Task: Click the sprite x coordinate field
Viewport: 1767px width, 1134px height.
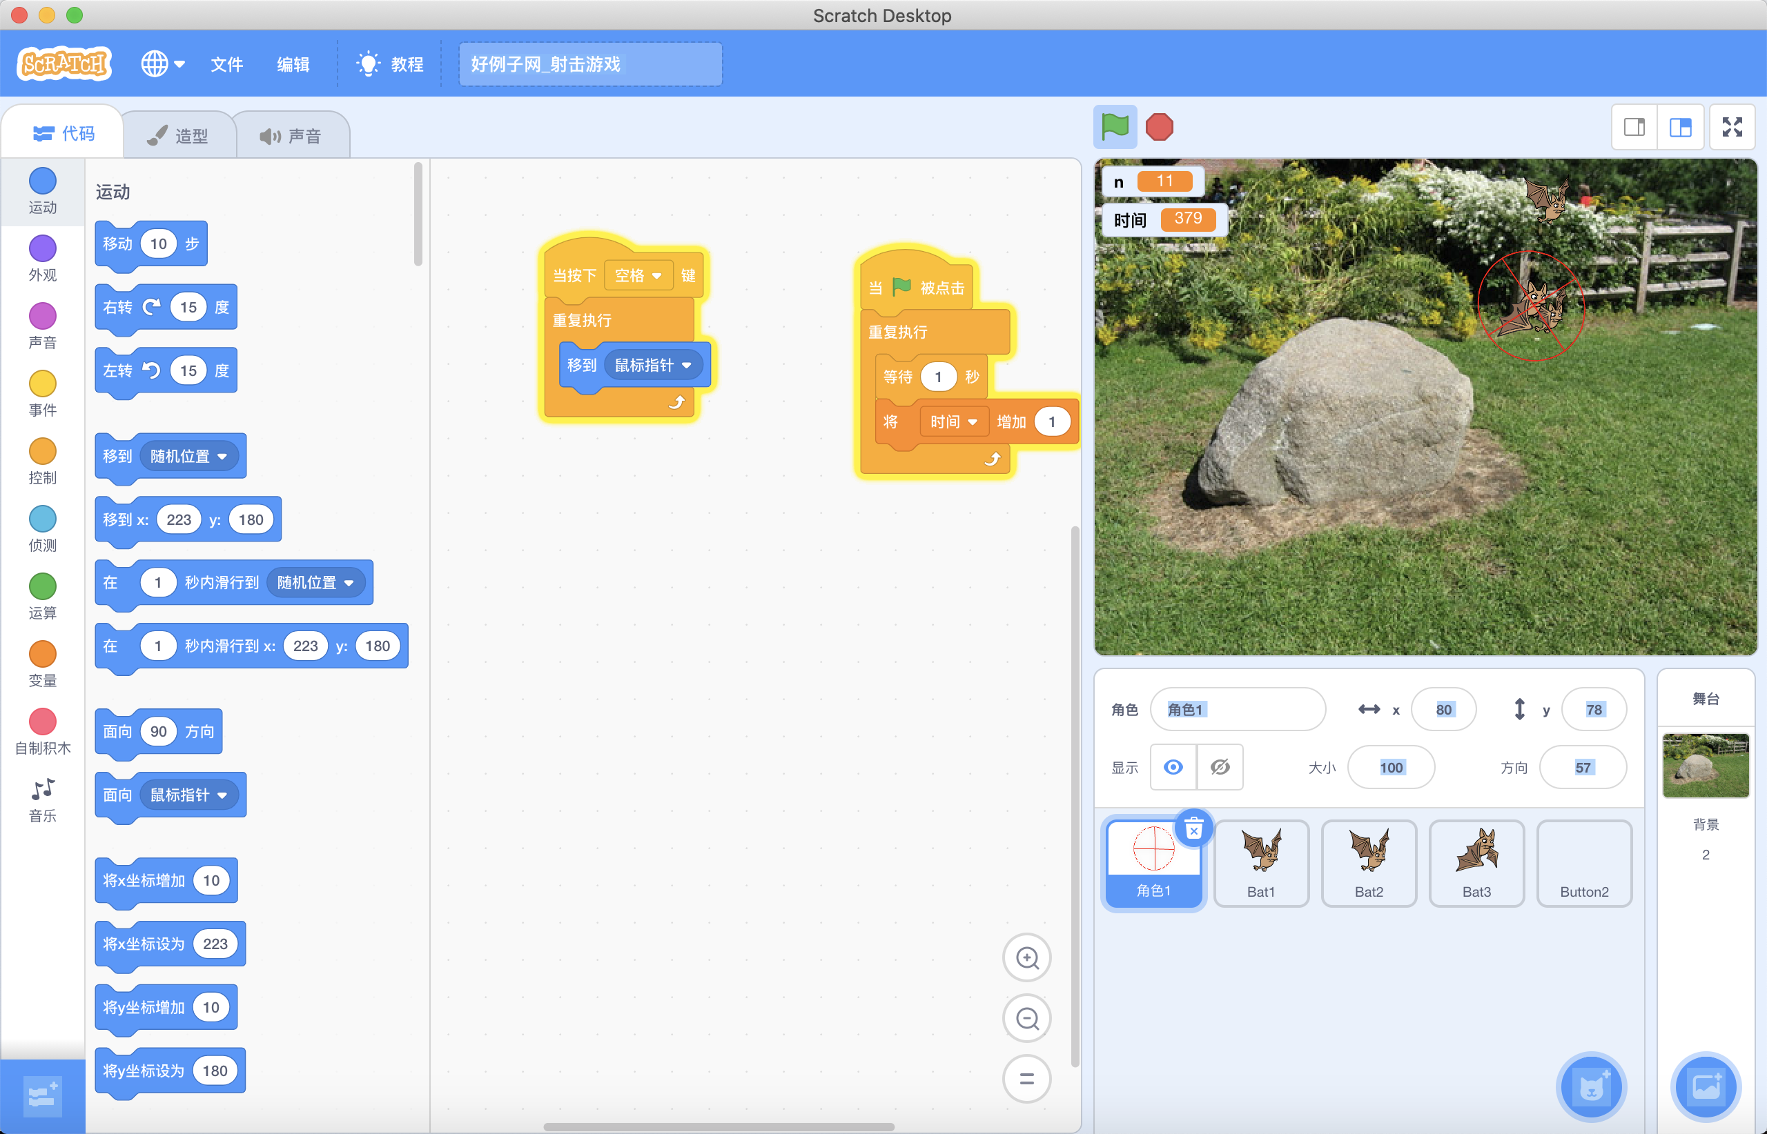Action: (x=1443, y=709)
